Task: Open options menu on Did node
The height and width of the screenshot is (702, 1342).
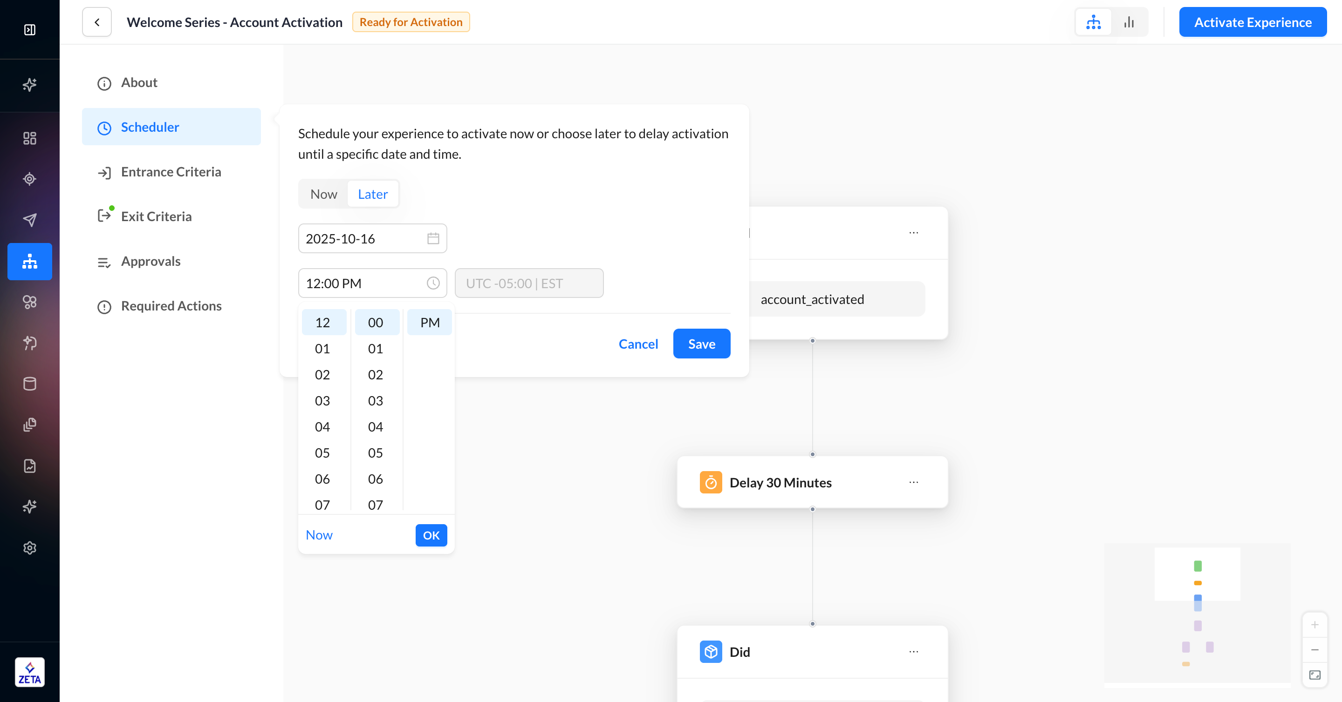Action: (914, 652)
